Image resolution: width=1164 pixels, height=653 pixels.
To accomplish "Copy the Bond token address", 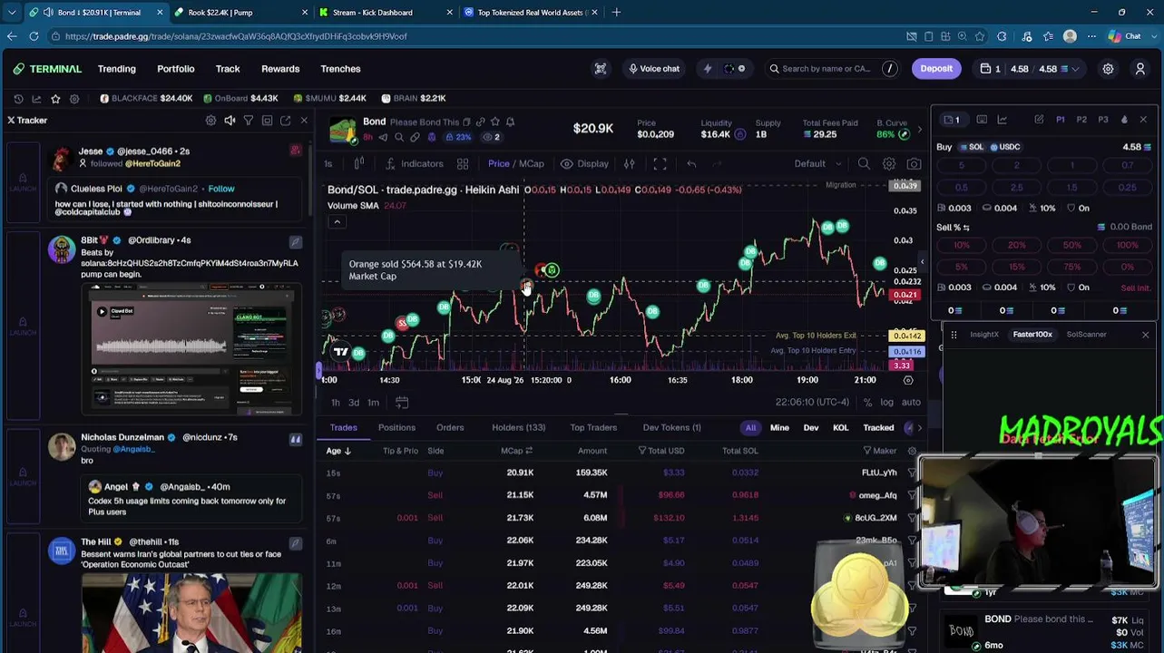I will (467, 122).
